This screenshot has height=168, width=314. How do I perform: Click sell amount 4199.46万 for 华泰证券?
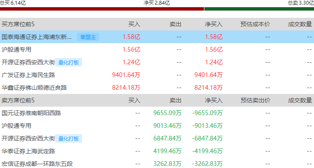tap(167, 151)
